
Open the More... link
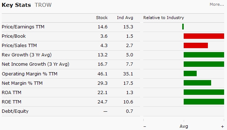click(x=217, y=4)
